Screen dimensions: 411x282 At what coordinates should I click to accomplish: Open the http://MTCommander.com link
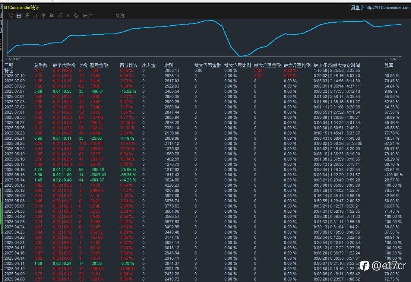coord(388,7)
